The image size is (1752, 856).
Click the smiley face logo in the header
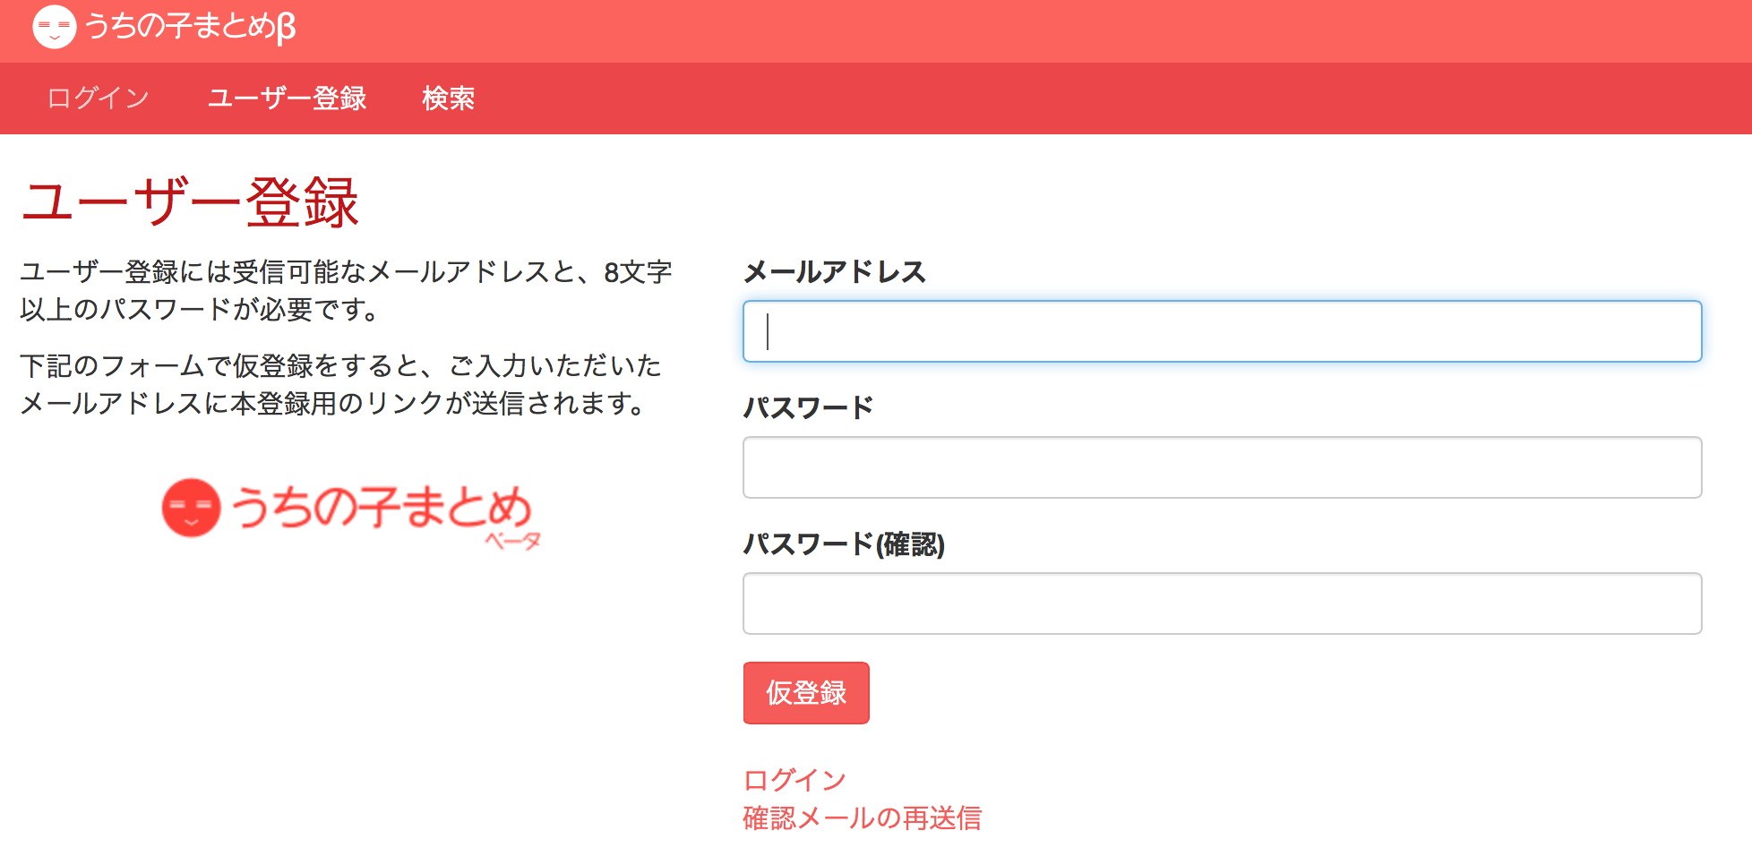pos(54,27)
